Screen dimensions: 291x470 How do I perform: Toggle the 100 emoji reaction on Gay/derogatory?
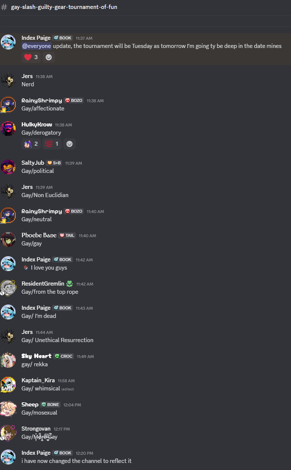coord(52,144)
